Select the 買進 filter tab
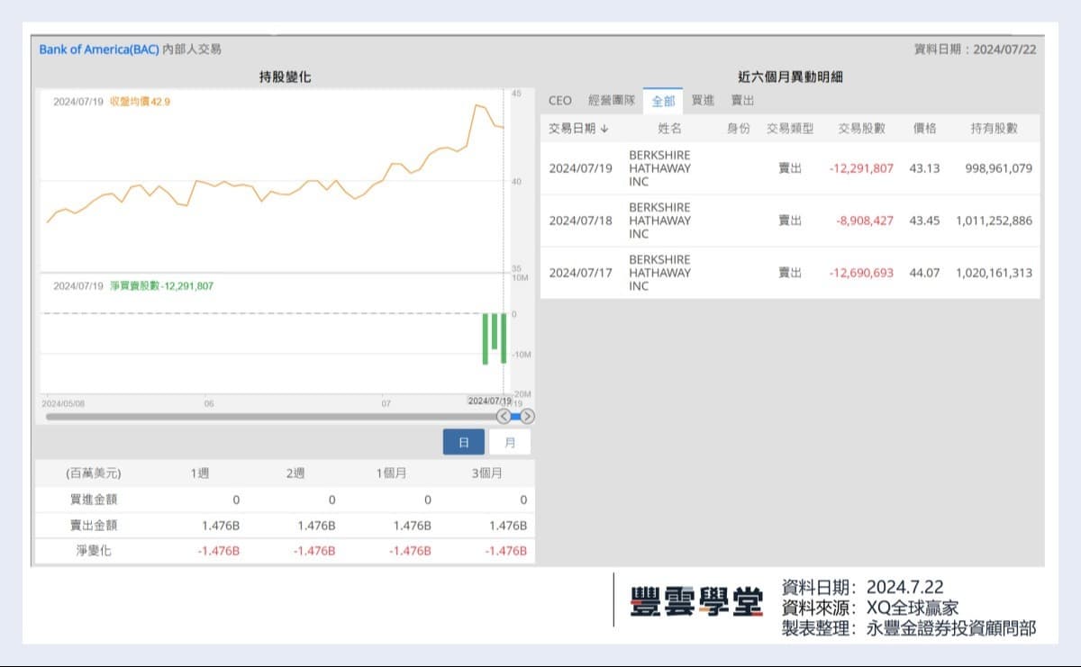 (703, 101)
